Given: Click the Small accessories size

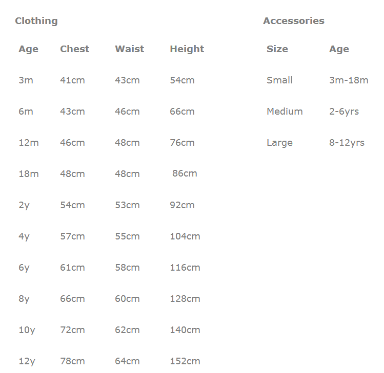Looking at the screenshot, I should click(280, 80).
